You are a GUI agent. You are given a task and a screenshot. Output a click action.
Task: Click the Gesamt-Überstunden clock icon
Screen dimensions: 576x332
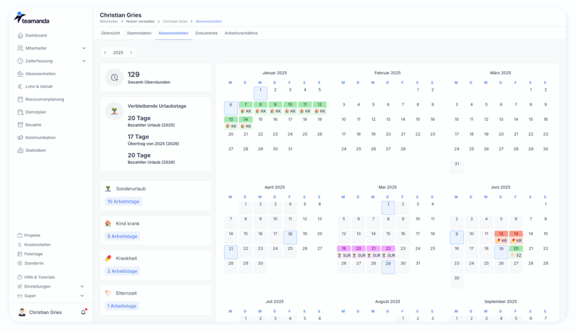[115, 78]
